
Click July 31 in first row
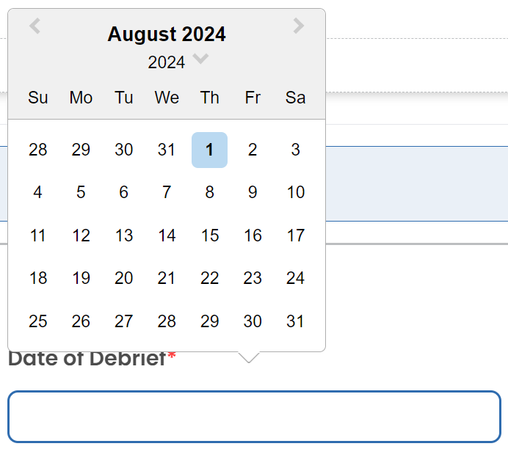tap(167, 150)
